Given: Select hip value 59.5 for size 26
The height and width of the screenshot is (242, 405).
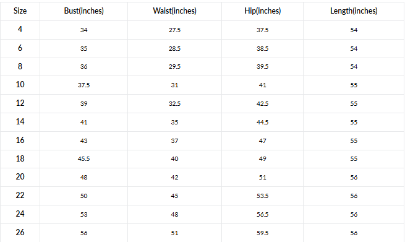Looking at the screenshot, I should click(x=262, y=233).
